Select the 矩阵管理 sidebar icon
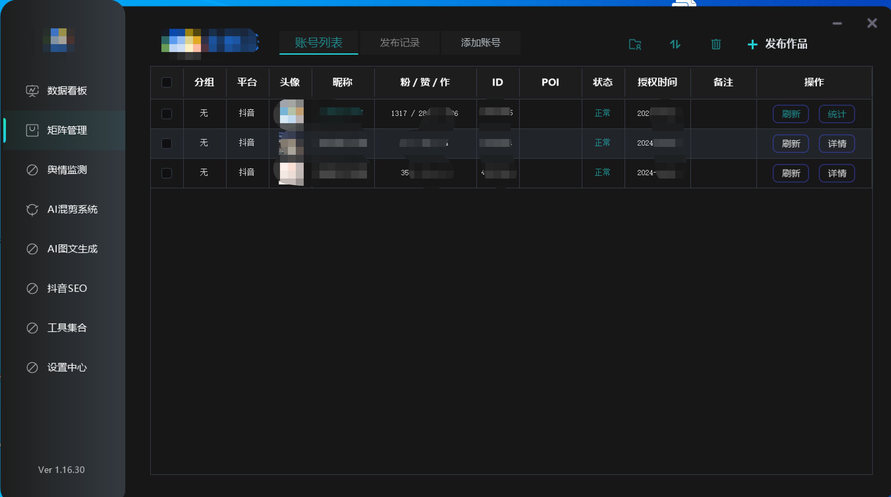 tap(32, 130)
